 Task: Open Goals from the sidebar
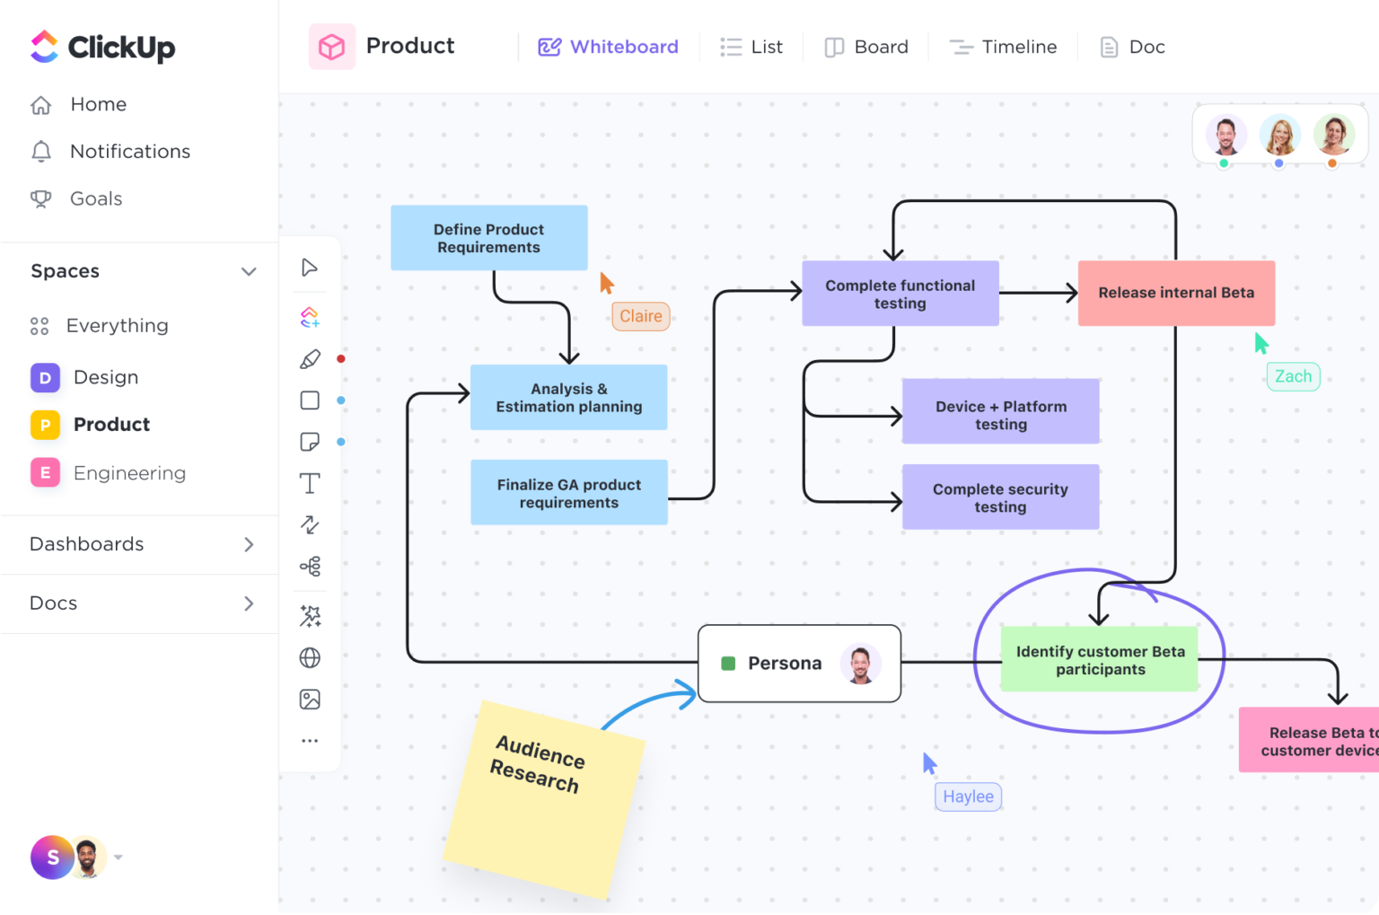point(96,198)
